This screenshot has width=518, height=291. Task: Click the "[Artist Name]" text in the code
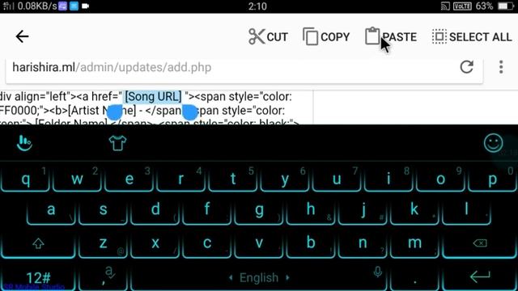coord(102,111)
